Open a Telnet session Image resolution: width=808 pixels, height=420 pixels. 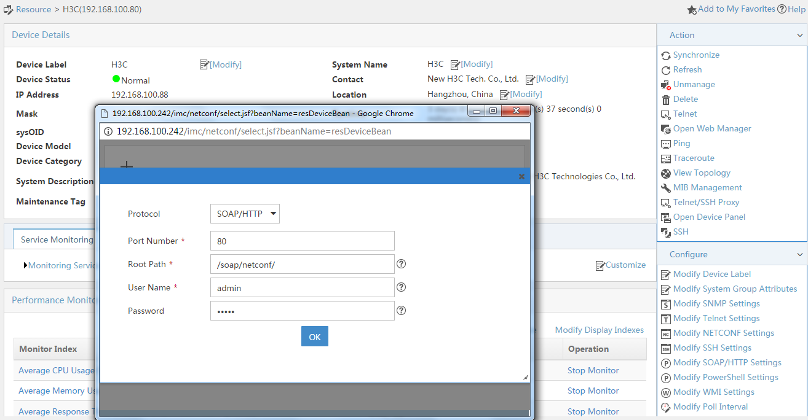pos(685,114)
